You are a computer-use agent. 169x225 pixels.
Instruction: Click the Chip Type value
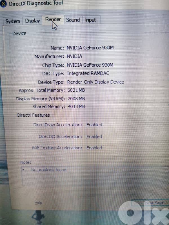tap(90, 65)
